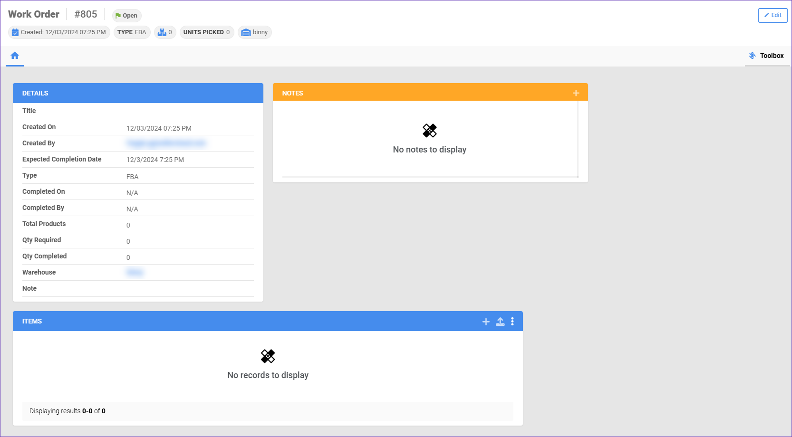Viewport: 792px width, 437px height.
Task: Open the blurred Created By link
Action: (x=166, y=143)
